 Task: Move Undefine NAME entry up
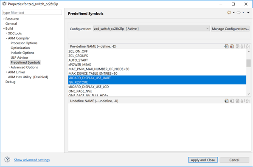242,101
